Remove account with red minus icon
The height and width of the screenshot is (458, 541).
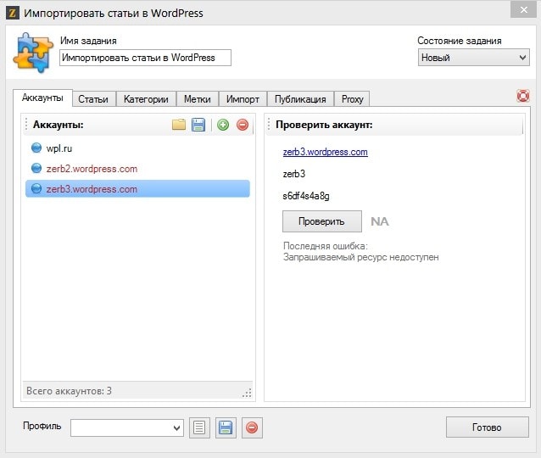point(243,125)
